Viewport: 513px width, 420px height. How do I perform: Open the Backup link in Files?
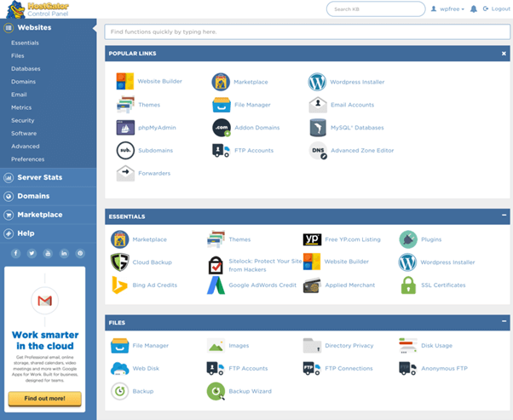coord(143,391)
